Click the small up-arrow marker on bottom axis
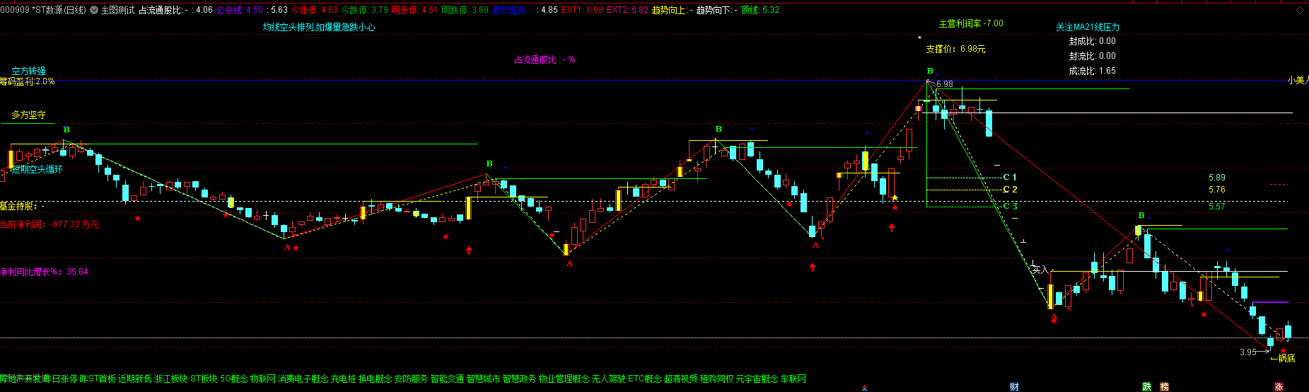This screenshot has width=1309, height=392. tap(864, 388)
